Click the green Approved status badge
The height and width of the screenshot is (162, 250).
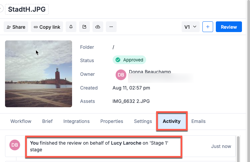coord(129,60)
